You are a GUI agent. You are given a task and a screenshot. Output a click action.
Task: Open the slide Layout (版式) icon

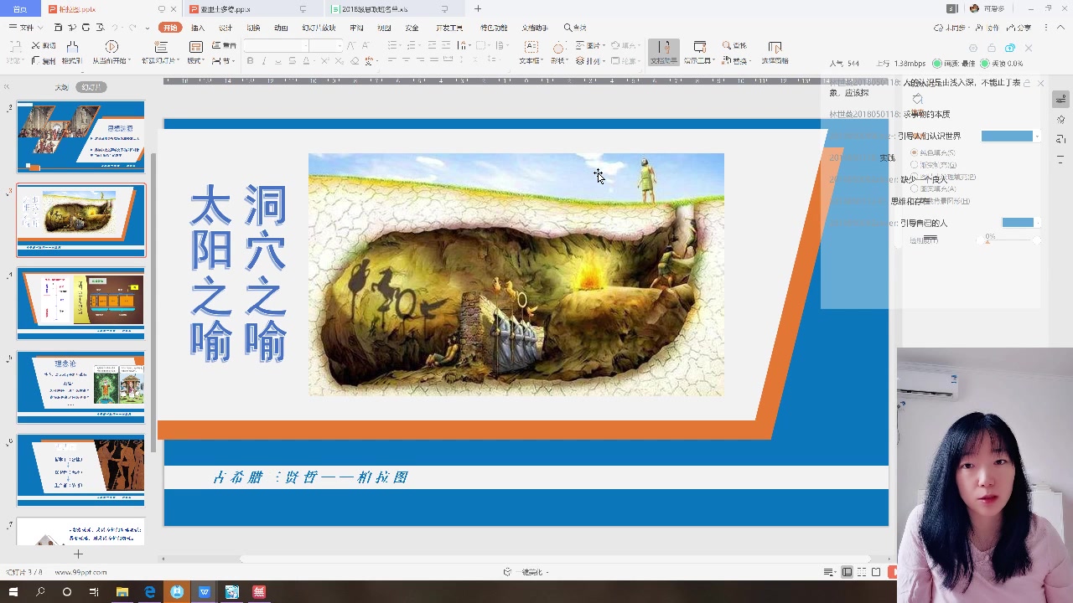(195, 47)
